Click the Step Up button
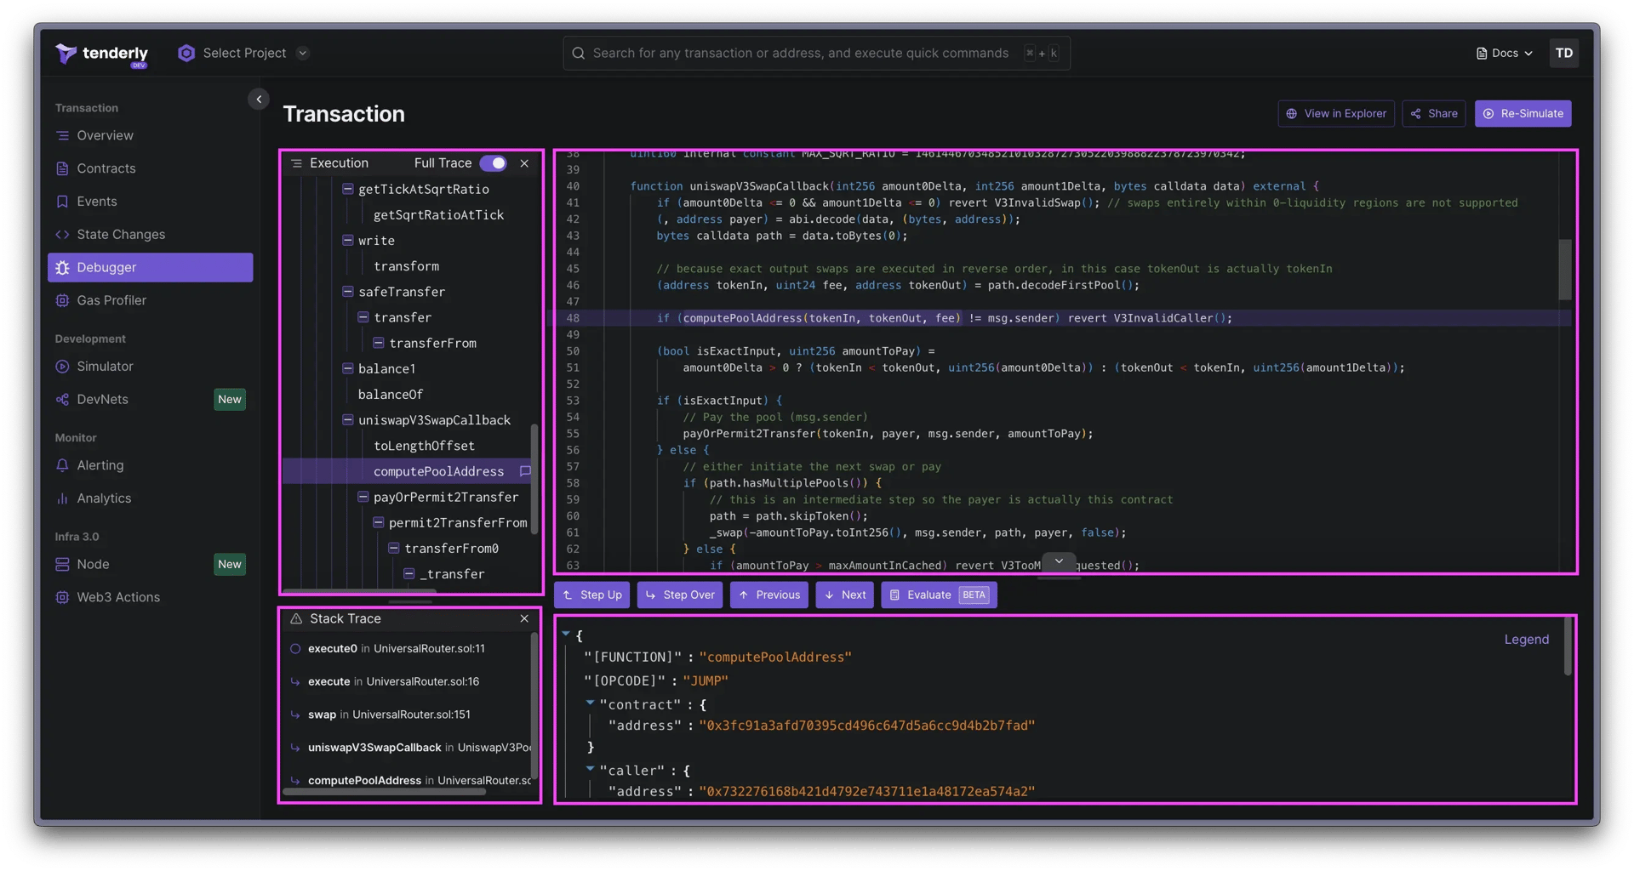The height and width of the screenshot is (871, 1634). [592, 595]
